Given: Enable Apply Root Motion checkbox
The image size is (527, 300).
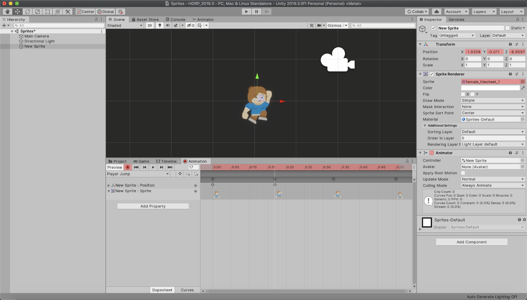Looking at the screenshot, I should click(x=463, y=173).
